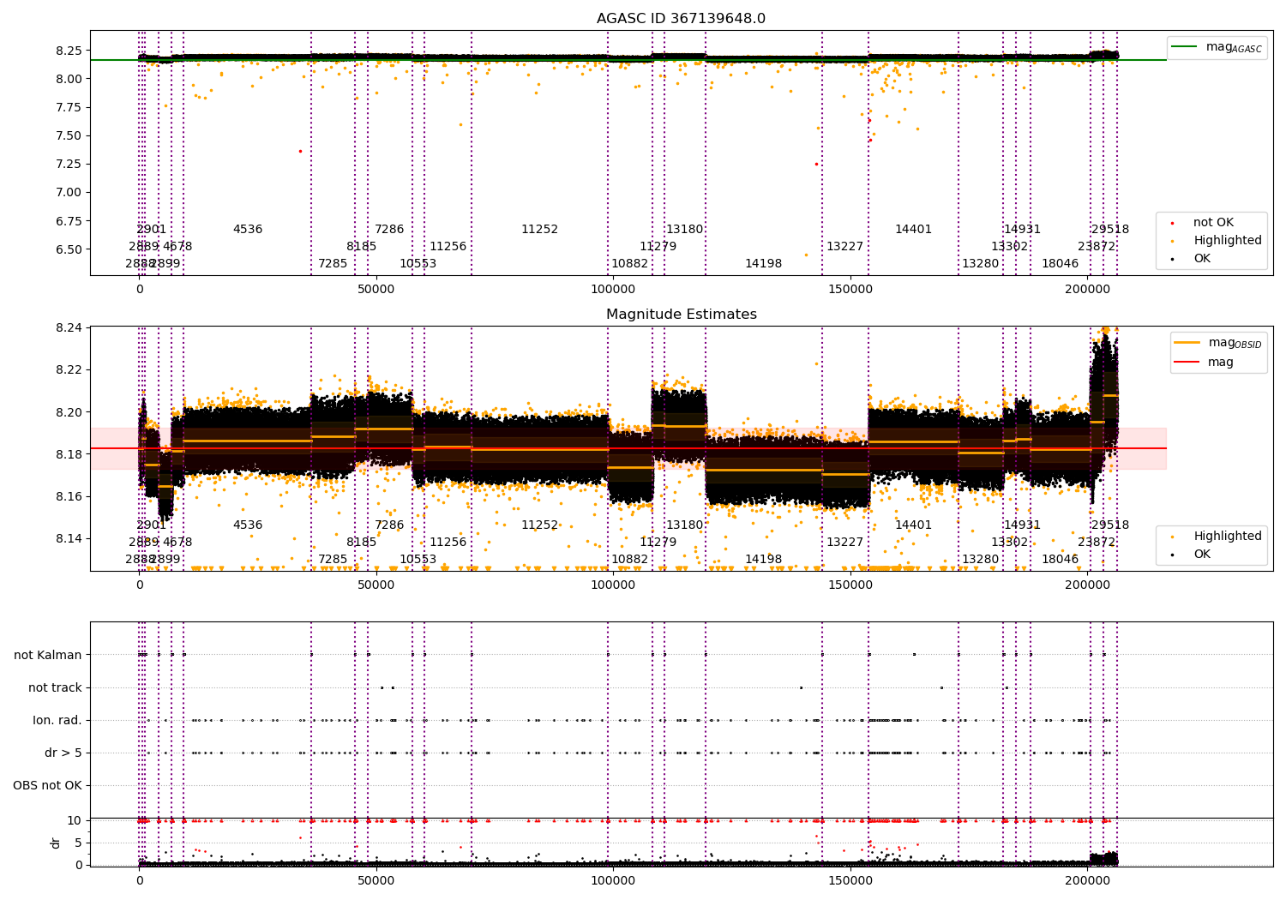Click obsid label '18046' in top plot
Screen dimensions: 1286x900
[1060, 264]
